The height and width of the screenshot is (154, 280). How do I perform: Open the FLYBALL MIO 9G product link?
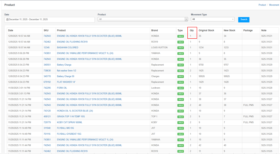point(65,128)
